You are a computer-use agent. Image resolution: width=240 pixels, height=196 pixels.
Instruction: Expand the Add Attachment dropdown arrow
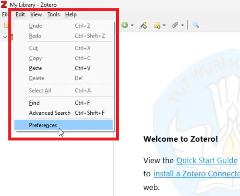click(182, 25)
